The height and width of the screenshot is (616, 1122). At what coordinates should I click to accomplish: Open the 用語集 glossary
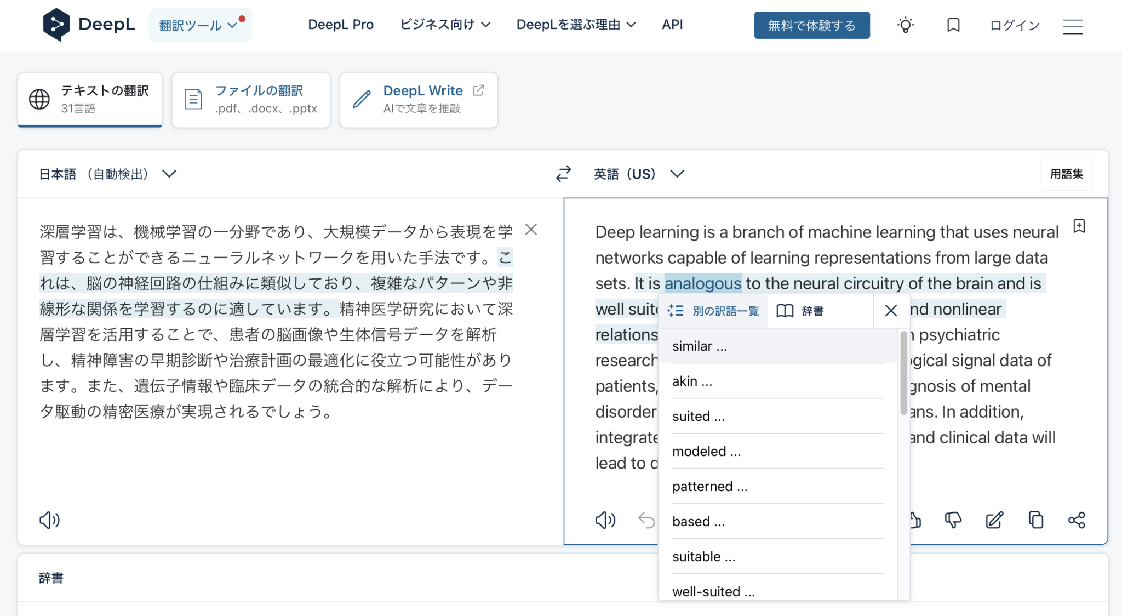pos(1066,173)
